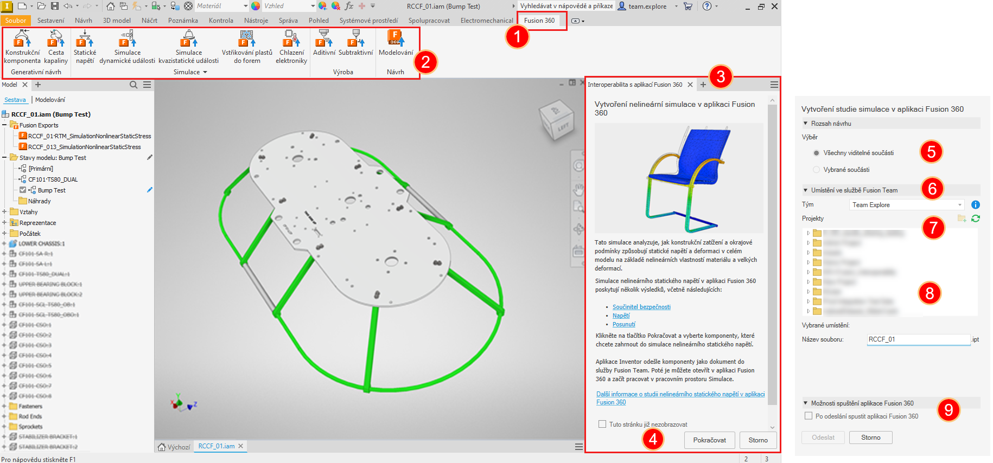Image resolution: width=993 pixels, height=463 pixels.
Task: Toggle the Bump Test model state checkbox
Action: [23, 190]
